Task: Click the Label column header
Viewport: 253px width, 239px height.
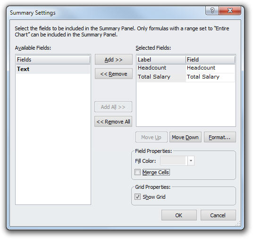Action: 161,60
